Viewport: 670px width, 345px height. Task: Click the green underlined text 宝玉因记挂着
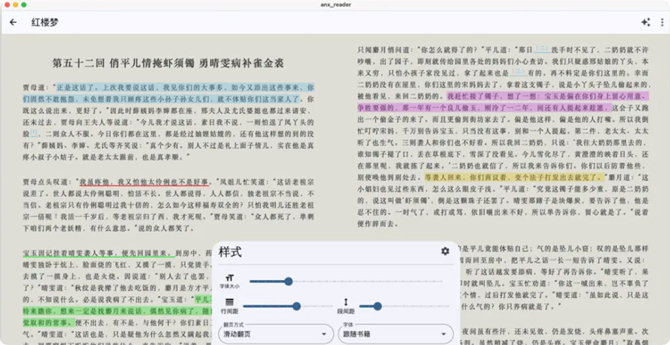[x=97, y=253]
